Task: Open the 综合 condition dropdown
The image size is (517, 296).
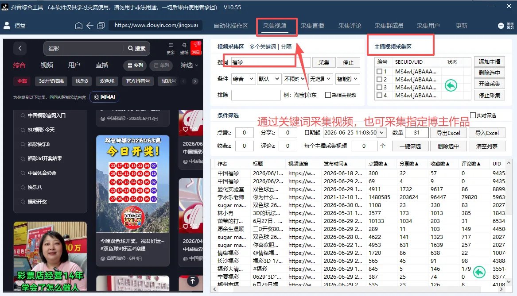Action: point(243,79)
